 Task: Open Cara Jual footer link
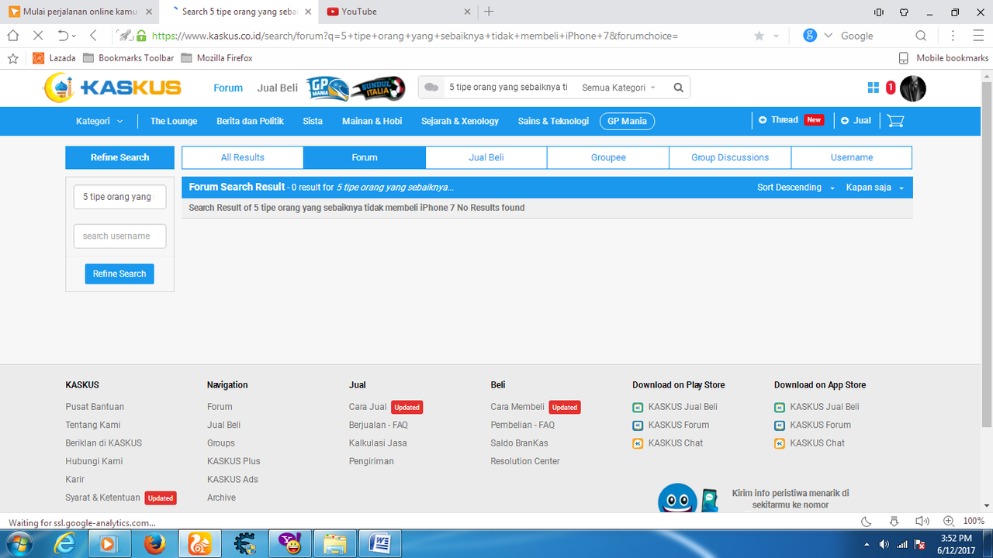pos(368,407)
